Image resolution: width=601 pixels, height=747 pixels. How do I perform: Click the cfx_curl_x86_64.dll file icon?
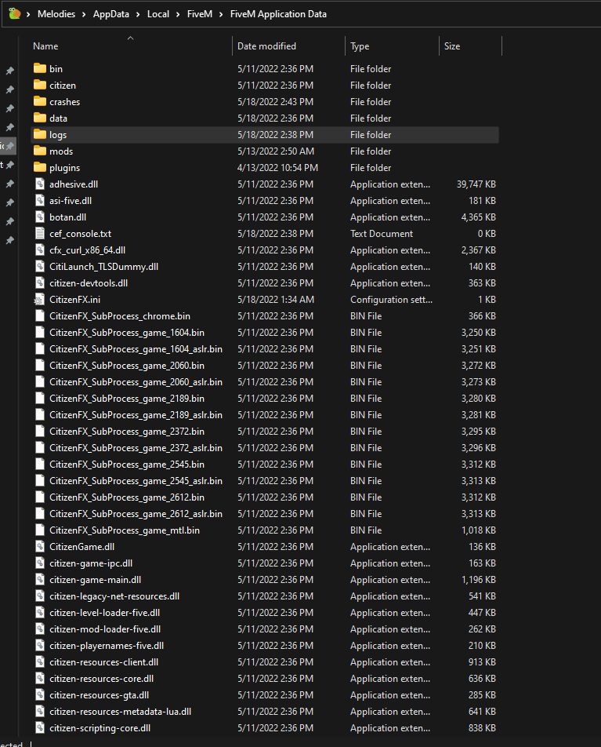41,250
